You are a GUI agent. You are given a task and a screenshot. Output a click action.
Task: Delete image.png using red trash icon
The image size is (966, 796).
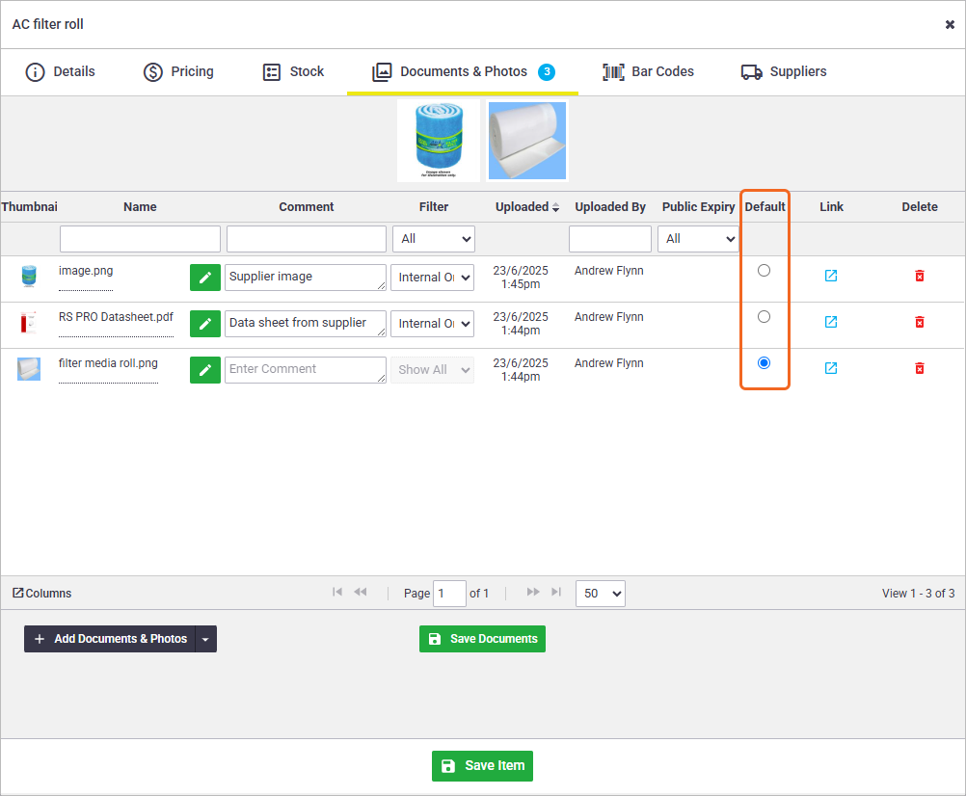tap(919, 276)
